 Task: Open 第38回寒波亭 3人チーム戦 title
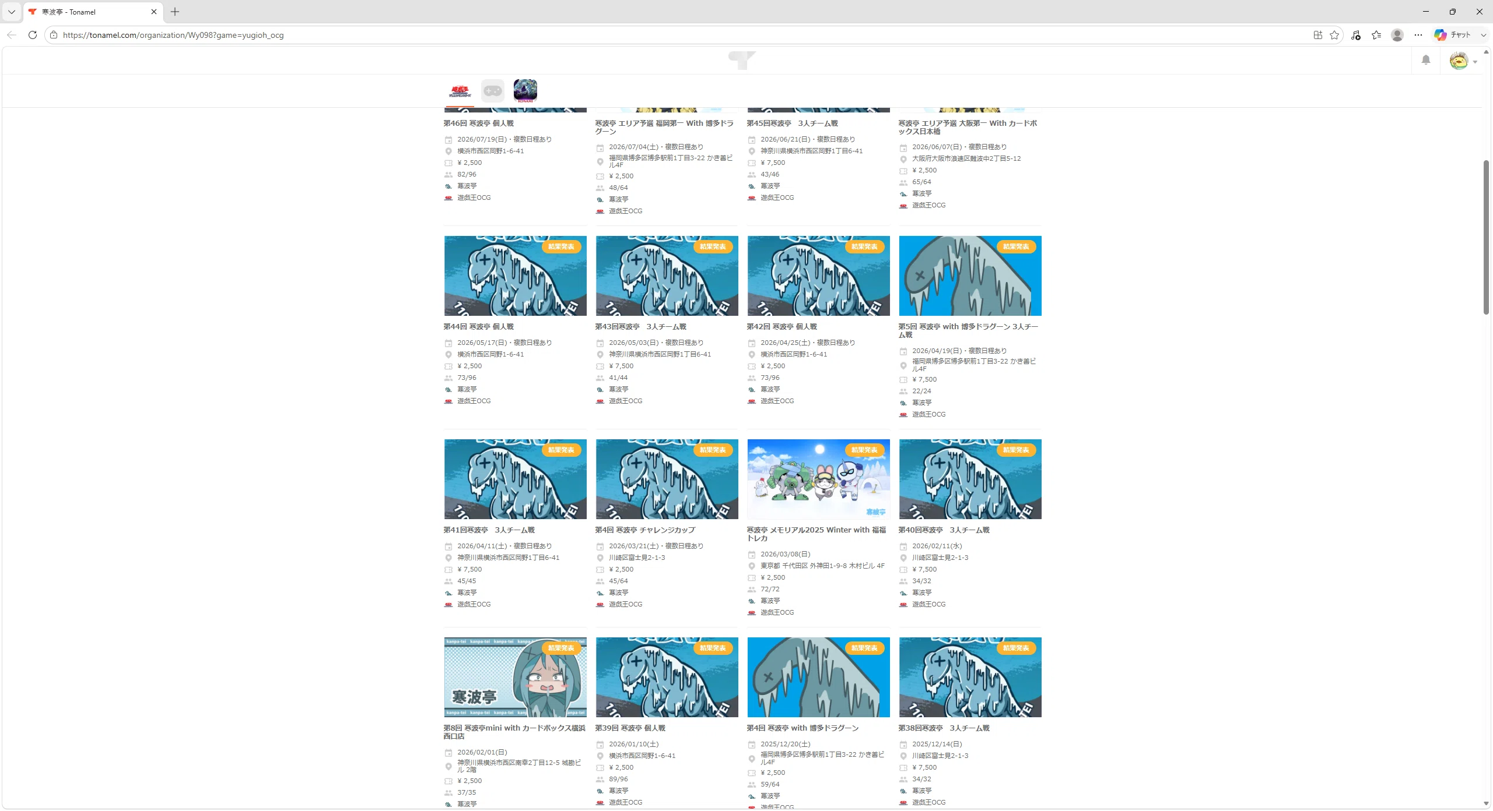[944, 728]
